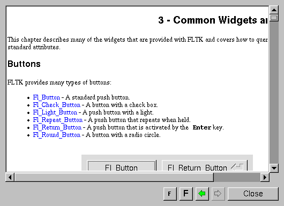Click the 'standard attributes.' intro text

tap(34, 47)
